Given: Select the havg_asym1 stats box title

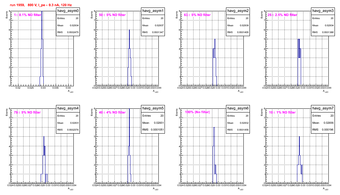Looking at the screenshot, I should 153,11.
